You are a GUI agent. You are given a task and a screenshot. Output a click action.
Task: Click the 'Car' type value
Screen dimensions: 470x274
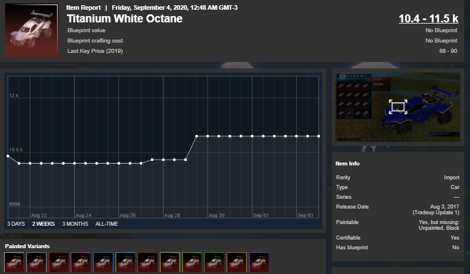[x=454, y=187]
